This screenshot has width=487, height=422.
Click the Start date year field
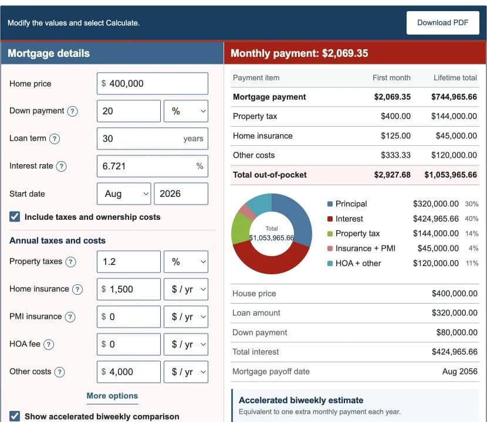tap(181, 193)
